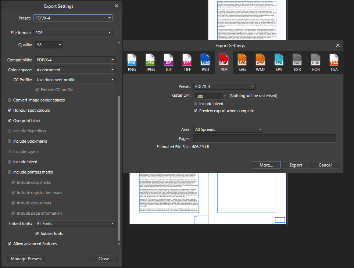Select the PNG export format icon

coord(132,62)
